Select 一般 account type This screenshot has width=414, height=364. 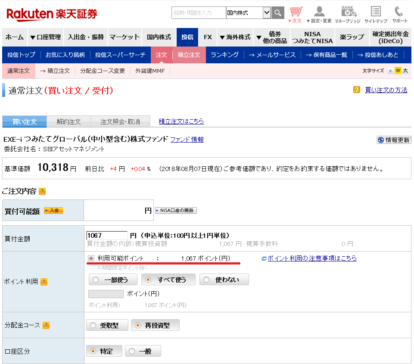coord(143,351)
